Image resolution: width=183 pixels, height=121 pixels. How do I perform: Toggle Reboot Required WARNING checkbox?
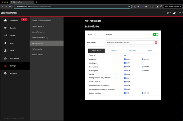click(142, 93)
